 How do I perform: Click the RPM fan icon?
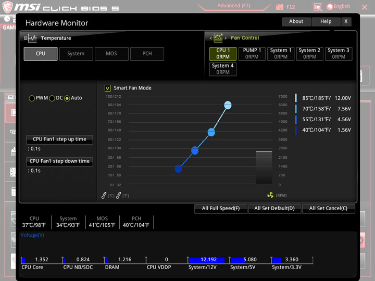(270, 195)
